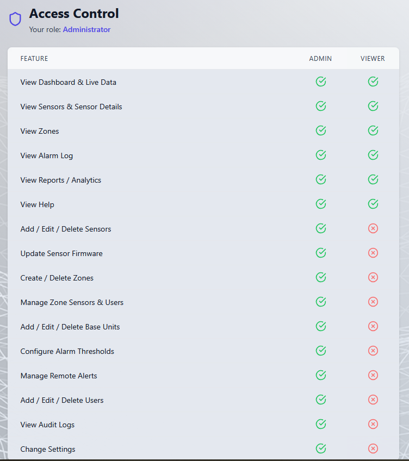The height and width of the screenshot is (461, 409).
Task: Click Viewer denied icon for Manage Remote Alerts
Action: coord(373,375)
